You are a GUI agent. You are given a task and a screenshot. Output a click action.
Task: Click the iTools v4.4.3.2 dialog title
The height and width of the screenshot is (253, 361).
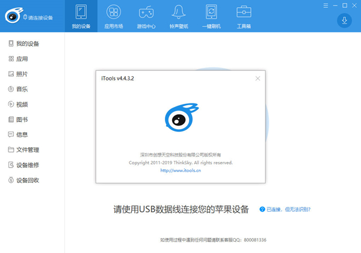pos(117,79)
